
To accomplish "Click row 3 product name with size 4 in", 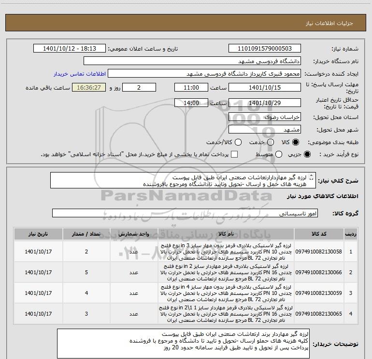I will (x=226, y=293).
